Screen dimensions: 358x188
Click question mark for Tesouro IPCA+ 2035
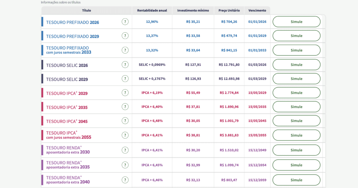125,107
